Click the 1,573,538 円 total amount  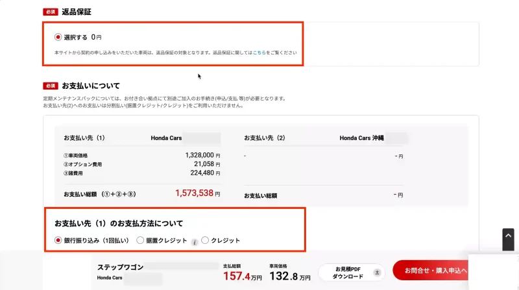pos(198,193)
